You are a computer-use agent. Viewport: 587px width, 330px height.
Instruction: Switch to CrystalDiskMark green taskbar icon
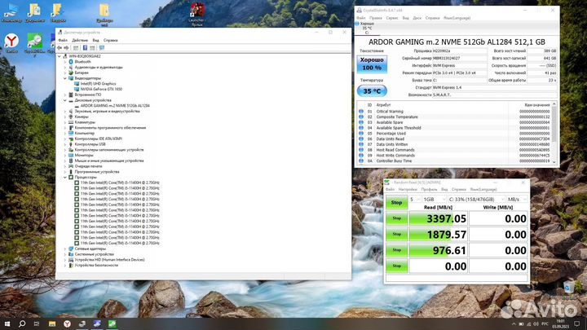point(113,323)
